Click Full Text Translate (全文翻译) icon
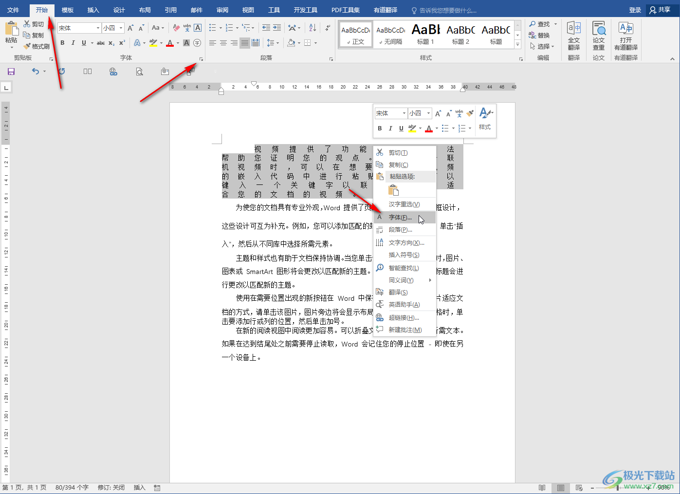Image resolution: width=680 pixels, height=494 pixels. (574, 36)
